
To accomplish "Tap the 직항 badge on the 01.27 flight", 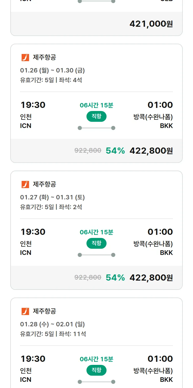I will click(x=97, y=243).
